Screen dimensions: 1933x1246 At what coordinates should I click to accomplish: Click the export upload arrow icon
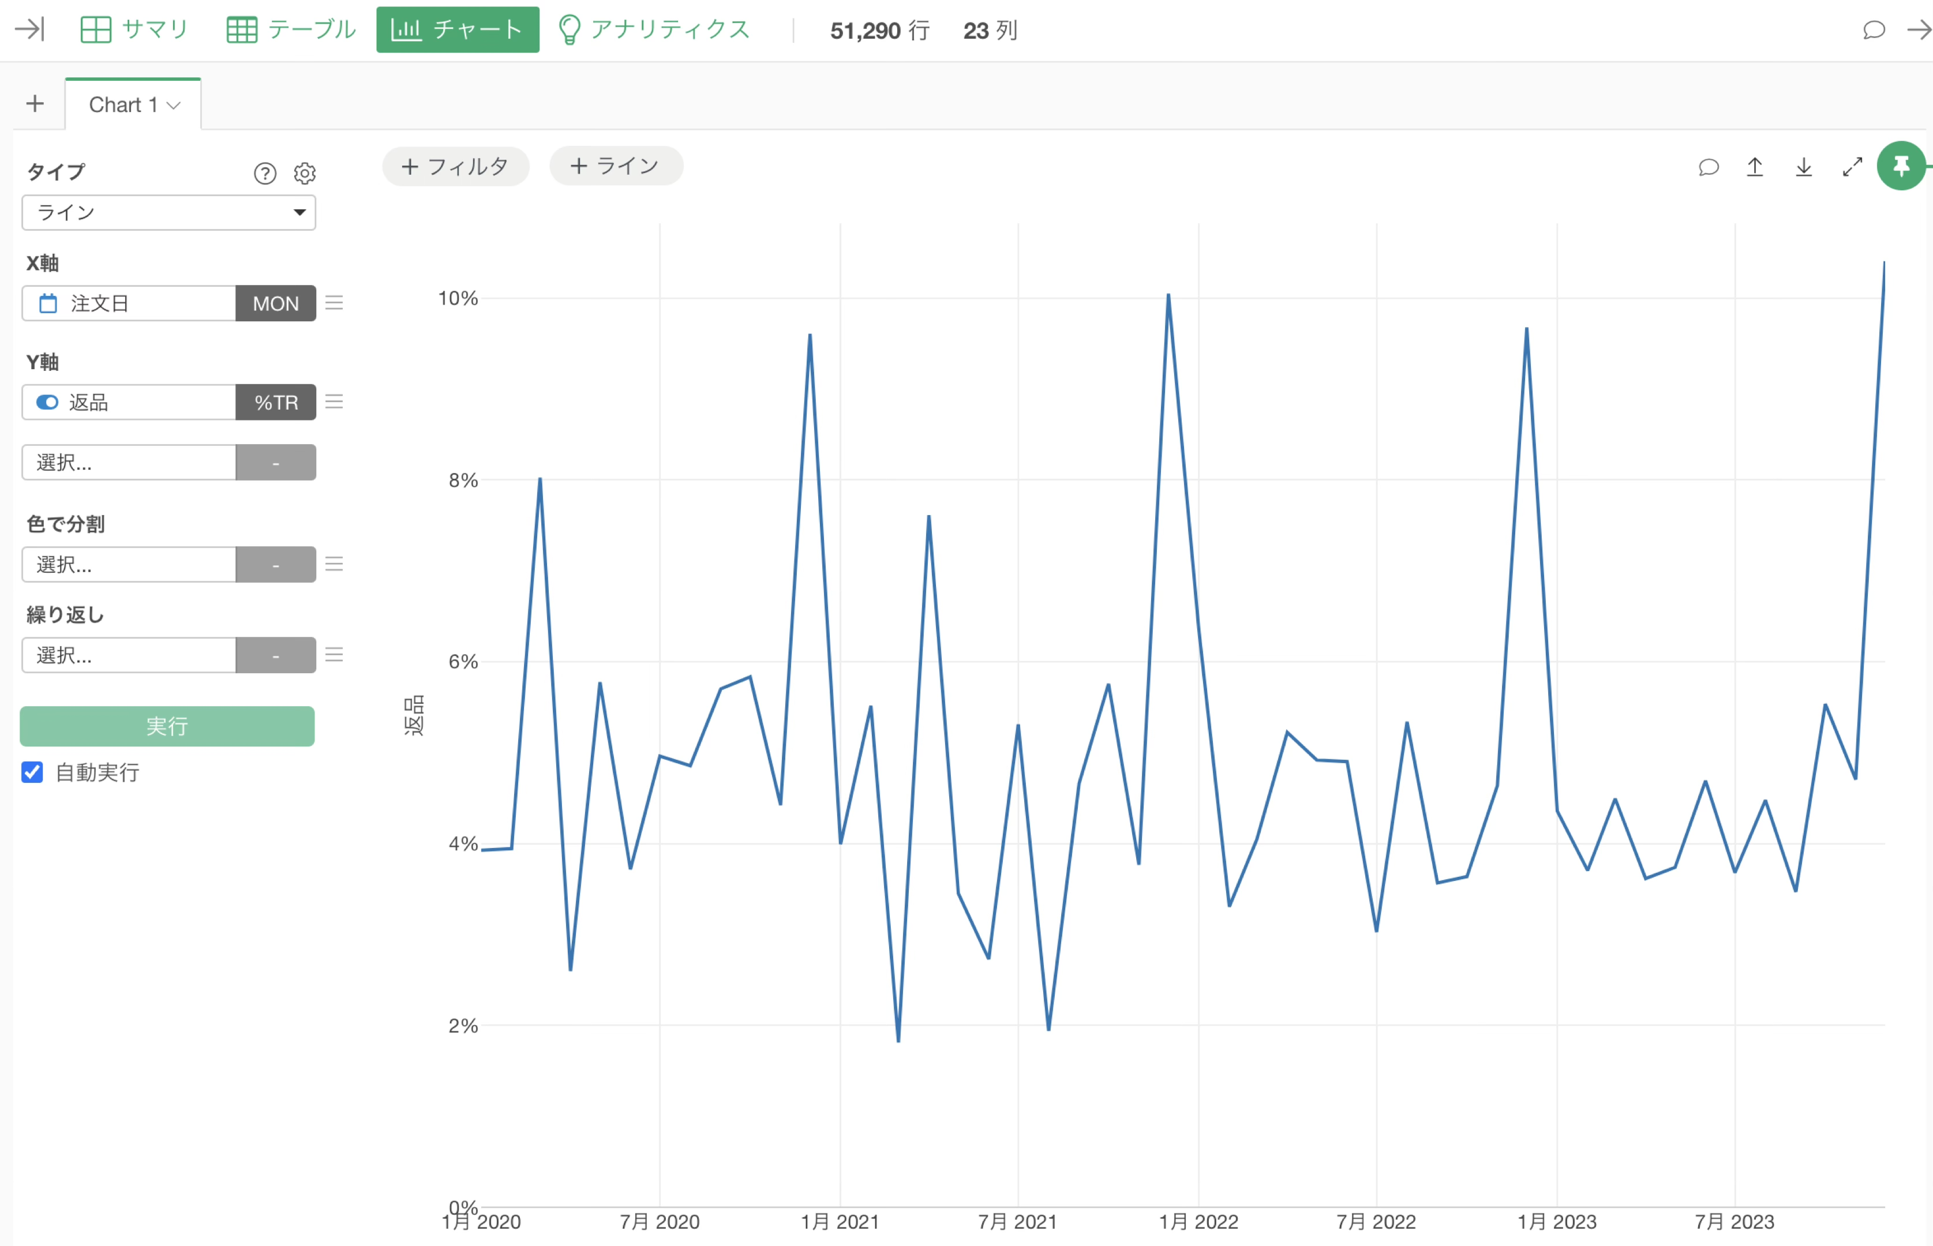[x=1755, y=167]
